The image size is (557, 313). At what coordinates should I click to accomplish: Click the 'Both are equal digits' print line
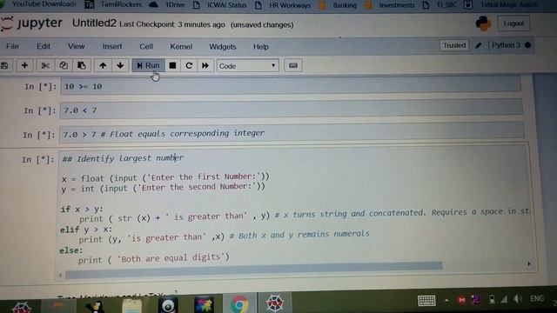(154, 258)
